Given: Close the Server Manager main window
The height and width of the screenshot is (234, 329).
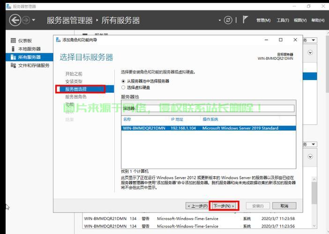Looking at the screenshot, I should pyautogui.click(x=323, y=6).
